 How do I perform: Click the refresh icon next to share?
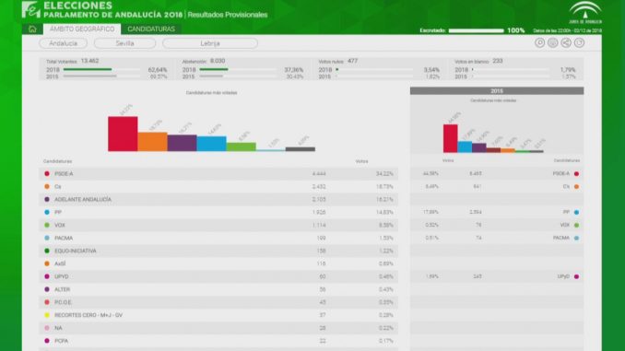[579, 42]
